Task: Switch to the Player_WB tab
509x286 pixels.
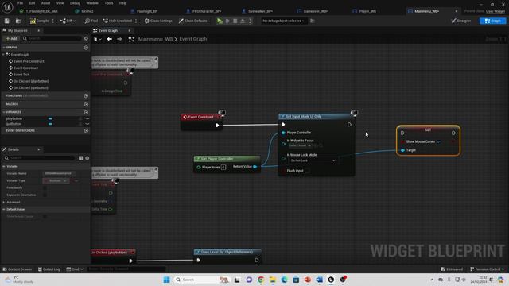Action: 364,11
